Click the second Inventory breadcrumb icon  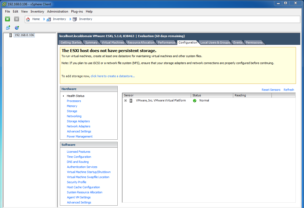tap(75, 19)
